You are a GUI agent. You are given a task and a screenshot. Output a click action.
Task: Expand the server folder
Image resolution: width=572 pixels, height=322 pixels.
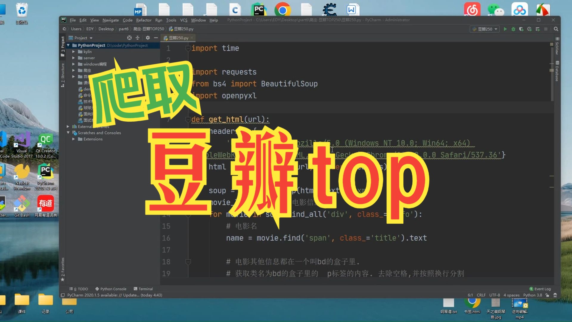coord(74,58)
